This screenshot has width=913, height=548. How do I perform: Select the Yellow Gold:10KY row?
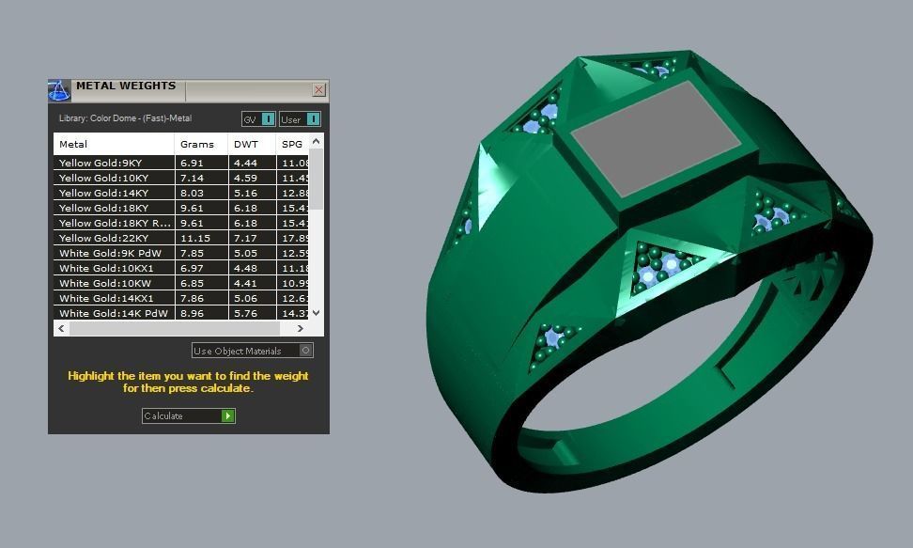(181, 178)
